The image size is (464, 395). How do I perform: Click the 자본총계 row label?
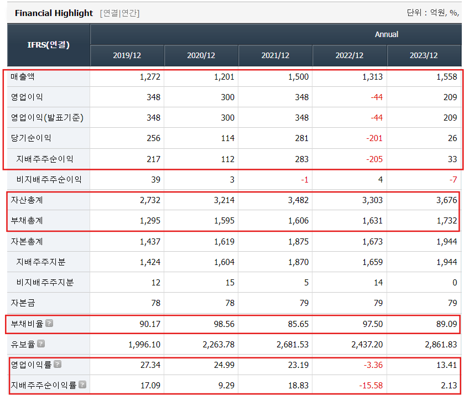pyautogui.click(x=27, y=242)
